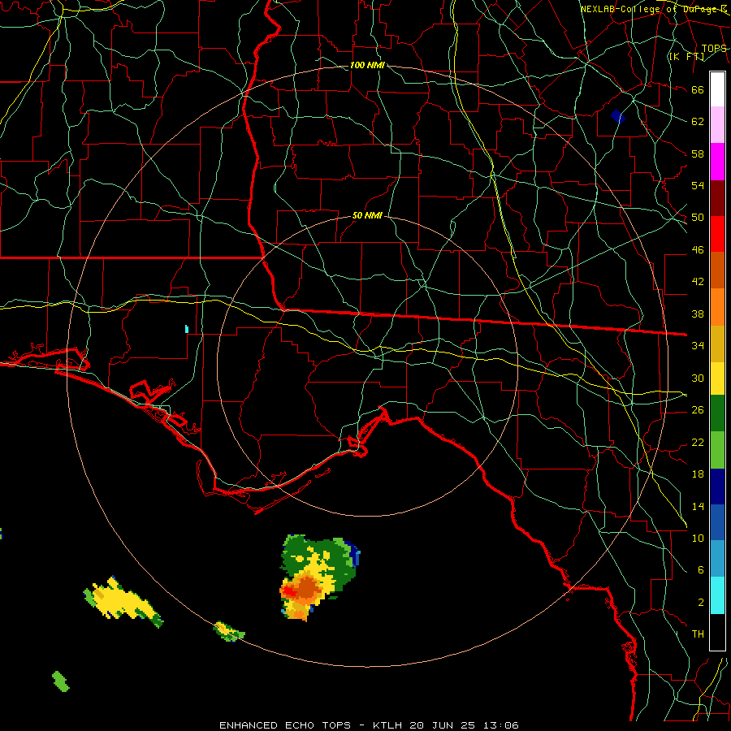
Task: Click the "ENHANCED ECHO TOPS" title text
Action: pos(285,725)
